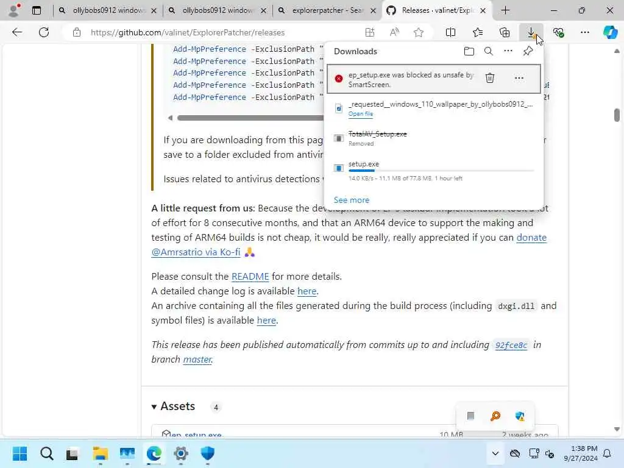Open File Explorer from taskbar

(101, 453)
